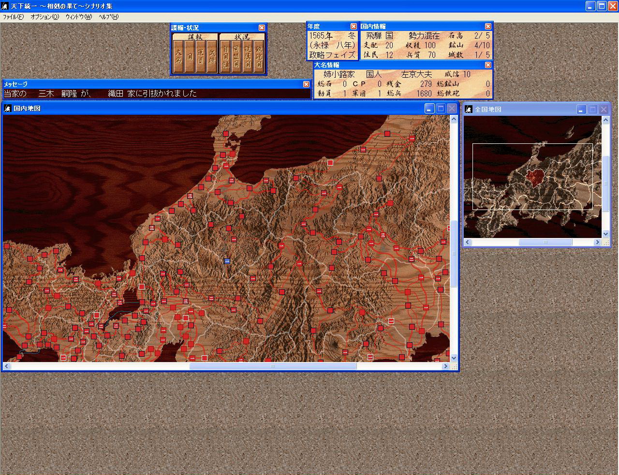Maximize the 国内地図 window

[441, 108]
